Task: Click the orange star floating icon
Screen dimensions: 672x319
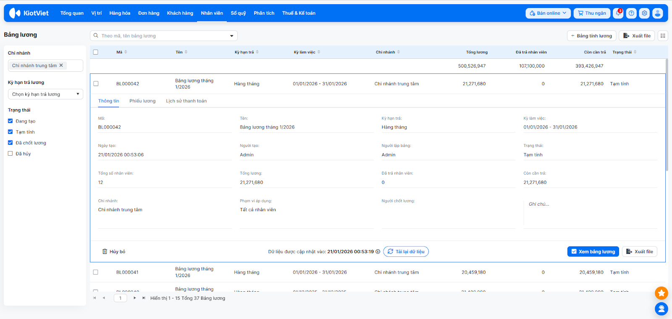Action: pyautogui.click(x=661, y=293)
